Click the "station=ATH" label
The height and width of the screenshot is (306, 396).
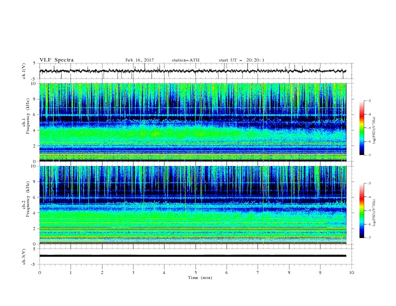coord(185,60)
